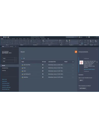99x128 pixels.
Task: Open the Online help link
Action: tap(4, 81)
